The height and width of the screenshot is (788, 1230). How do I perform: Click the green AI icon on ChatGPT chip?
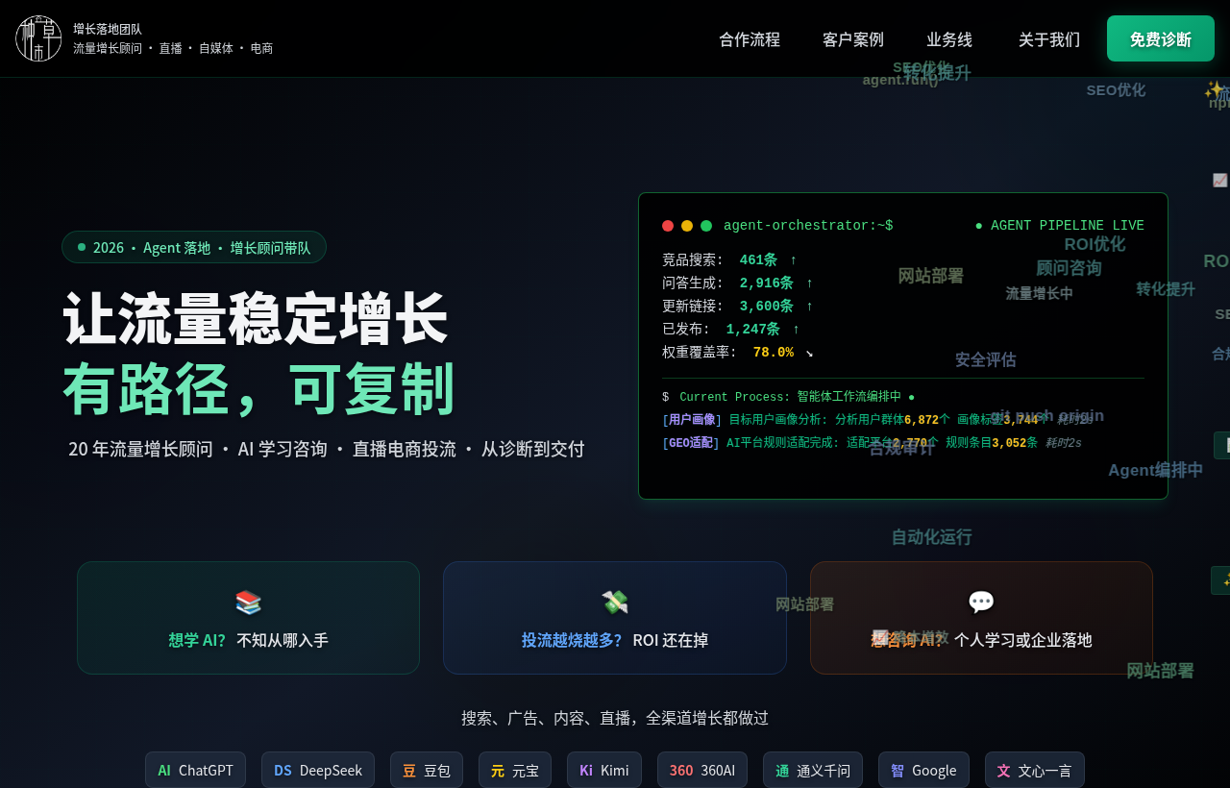point(164,771)
